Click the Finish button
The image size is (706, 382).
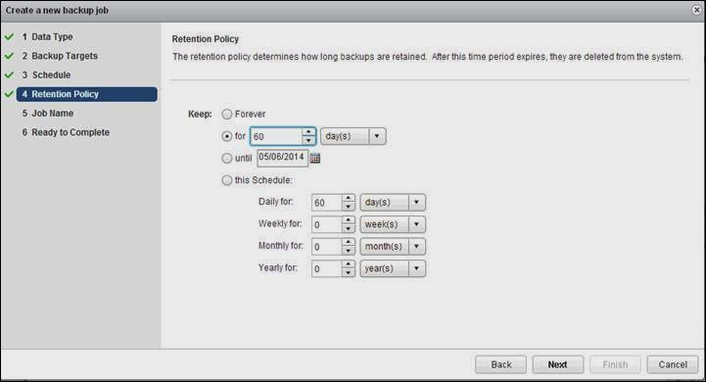point(615,364)
